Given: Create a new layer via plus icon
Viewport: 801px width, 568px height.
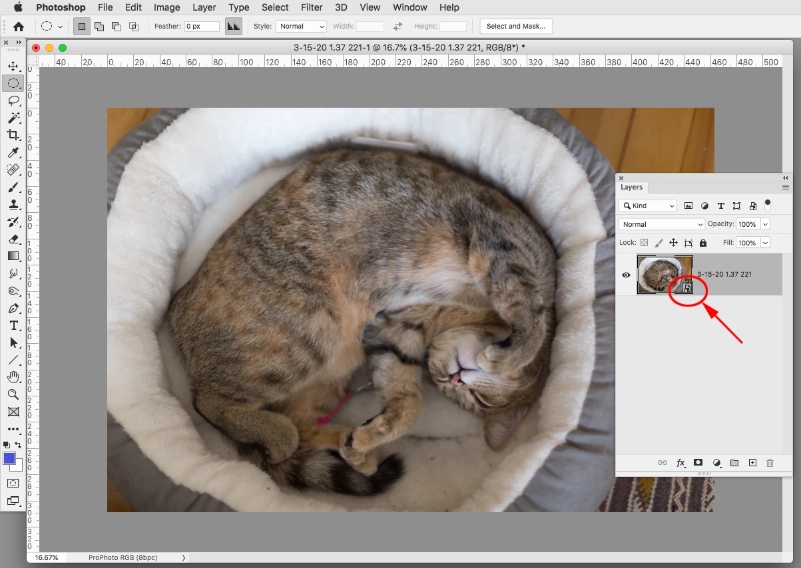Looking at the screenshot, I should pyautogui.click(x=752, y=462).
